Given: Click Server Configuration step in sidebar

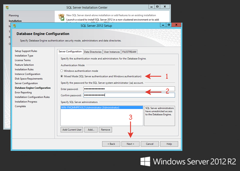Looking at the screenshot, I should (x=26, y=83).
